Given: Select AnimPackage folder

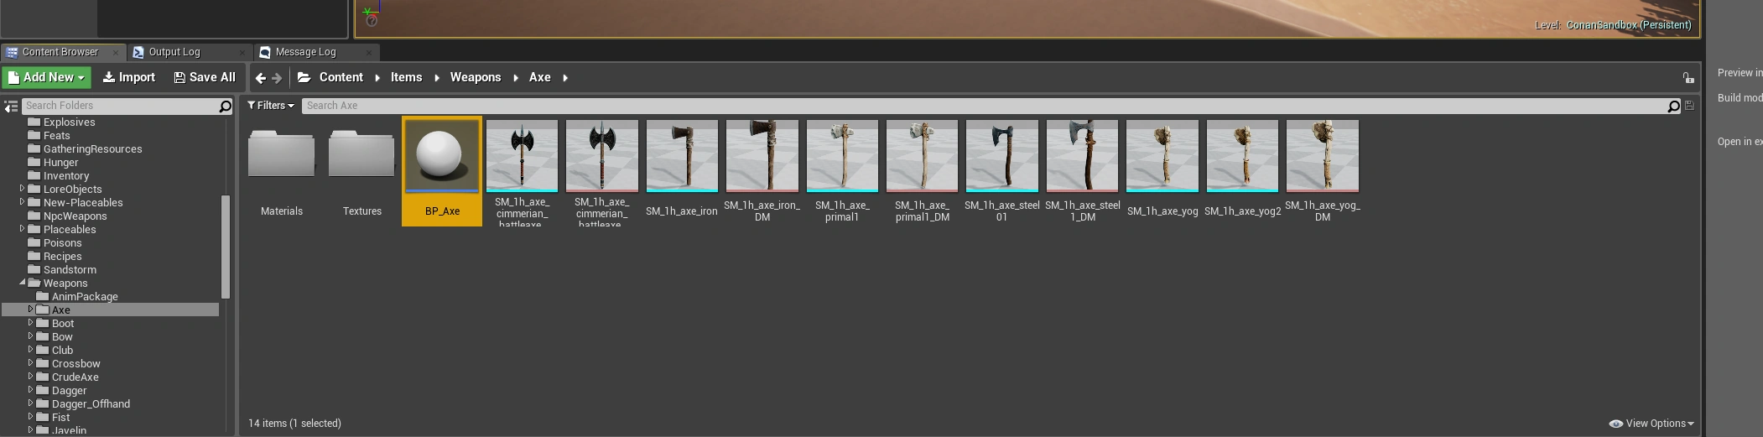Looking at the screenshot, I should [x=85, y=297].
